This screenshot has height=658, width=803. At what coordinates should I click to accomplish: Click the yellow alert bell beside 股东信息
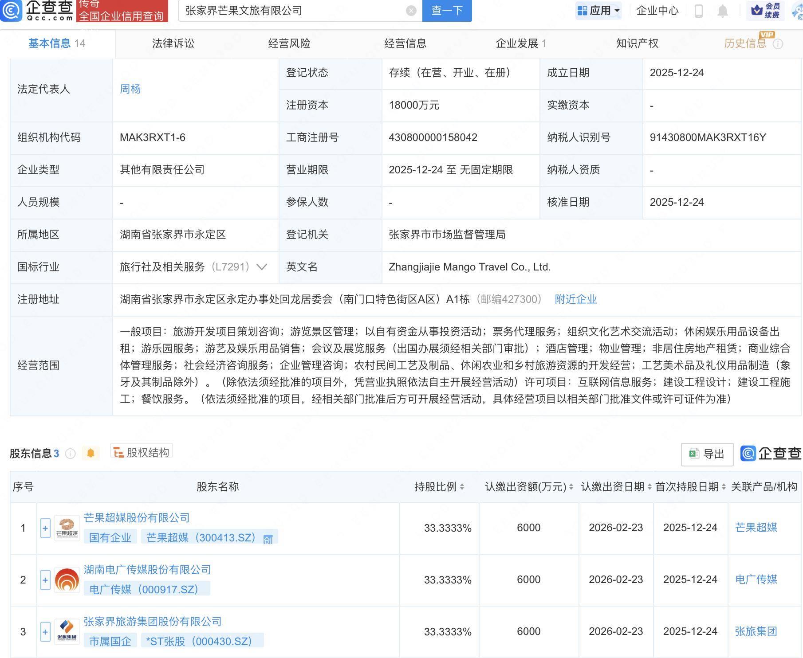[91, 453]
